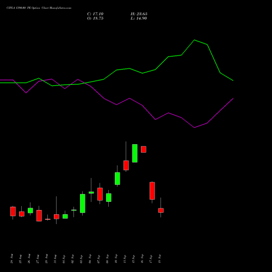The height and width of the screenshot is (272, 272).
Task: Click the 04 Sep date label
Action: point(90,259)
